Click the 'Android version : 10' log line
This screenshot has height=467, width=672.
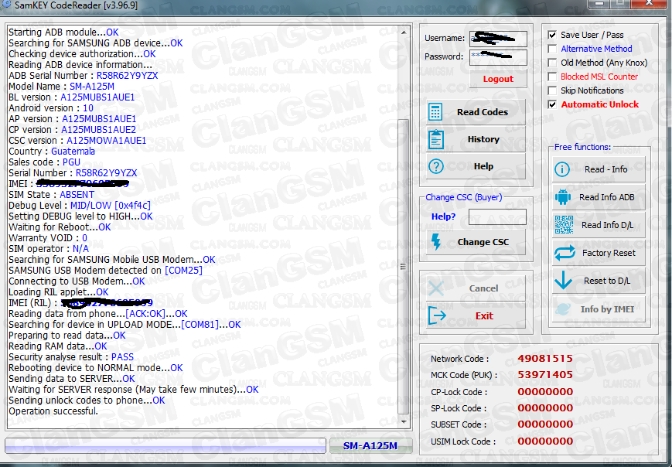(x=51, y=108)
